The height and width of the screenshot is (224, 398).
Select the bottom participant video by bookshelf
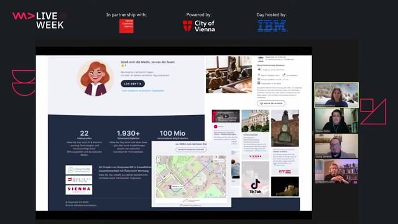336,172
